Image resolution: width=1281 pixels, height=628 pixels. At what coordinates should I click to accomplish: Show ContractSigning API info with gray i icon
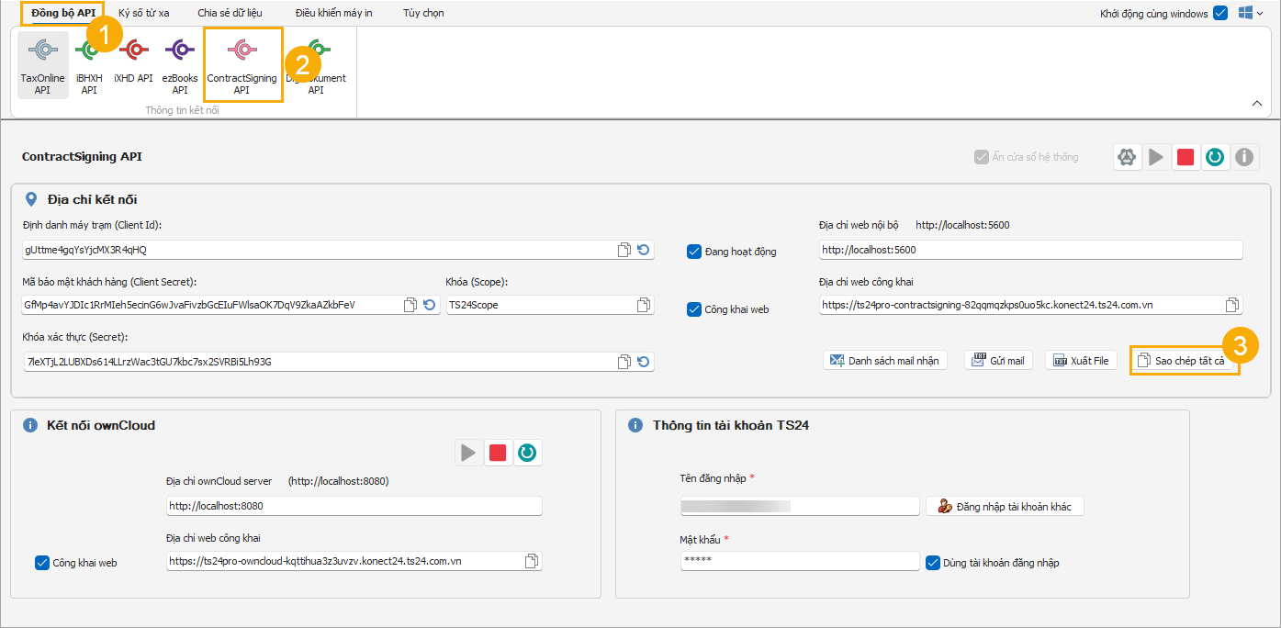[1244, 157]
